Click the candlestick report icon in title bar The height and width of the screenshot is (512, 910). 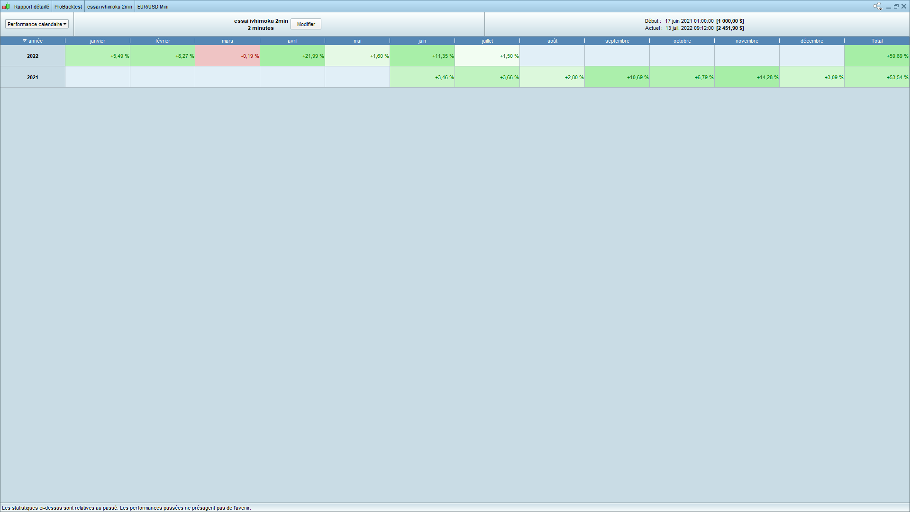click(6, 6)
